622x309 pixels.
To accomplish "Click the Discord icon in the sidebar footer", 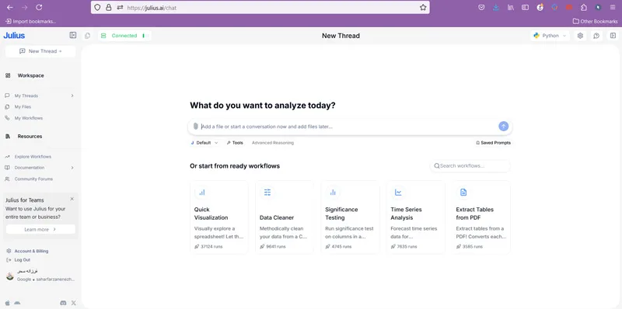I will 63,303.
